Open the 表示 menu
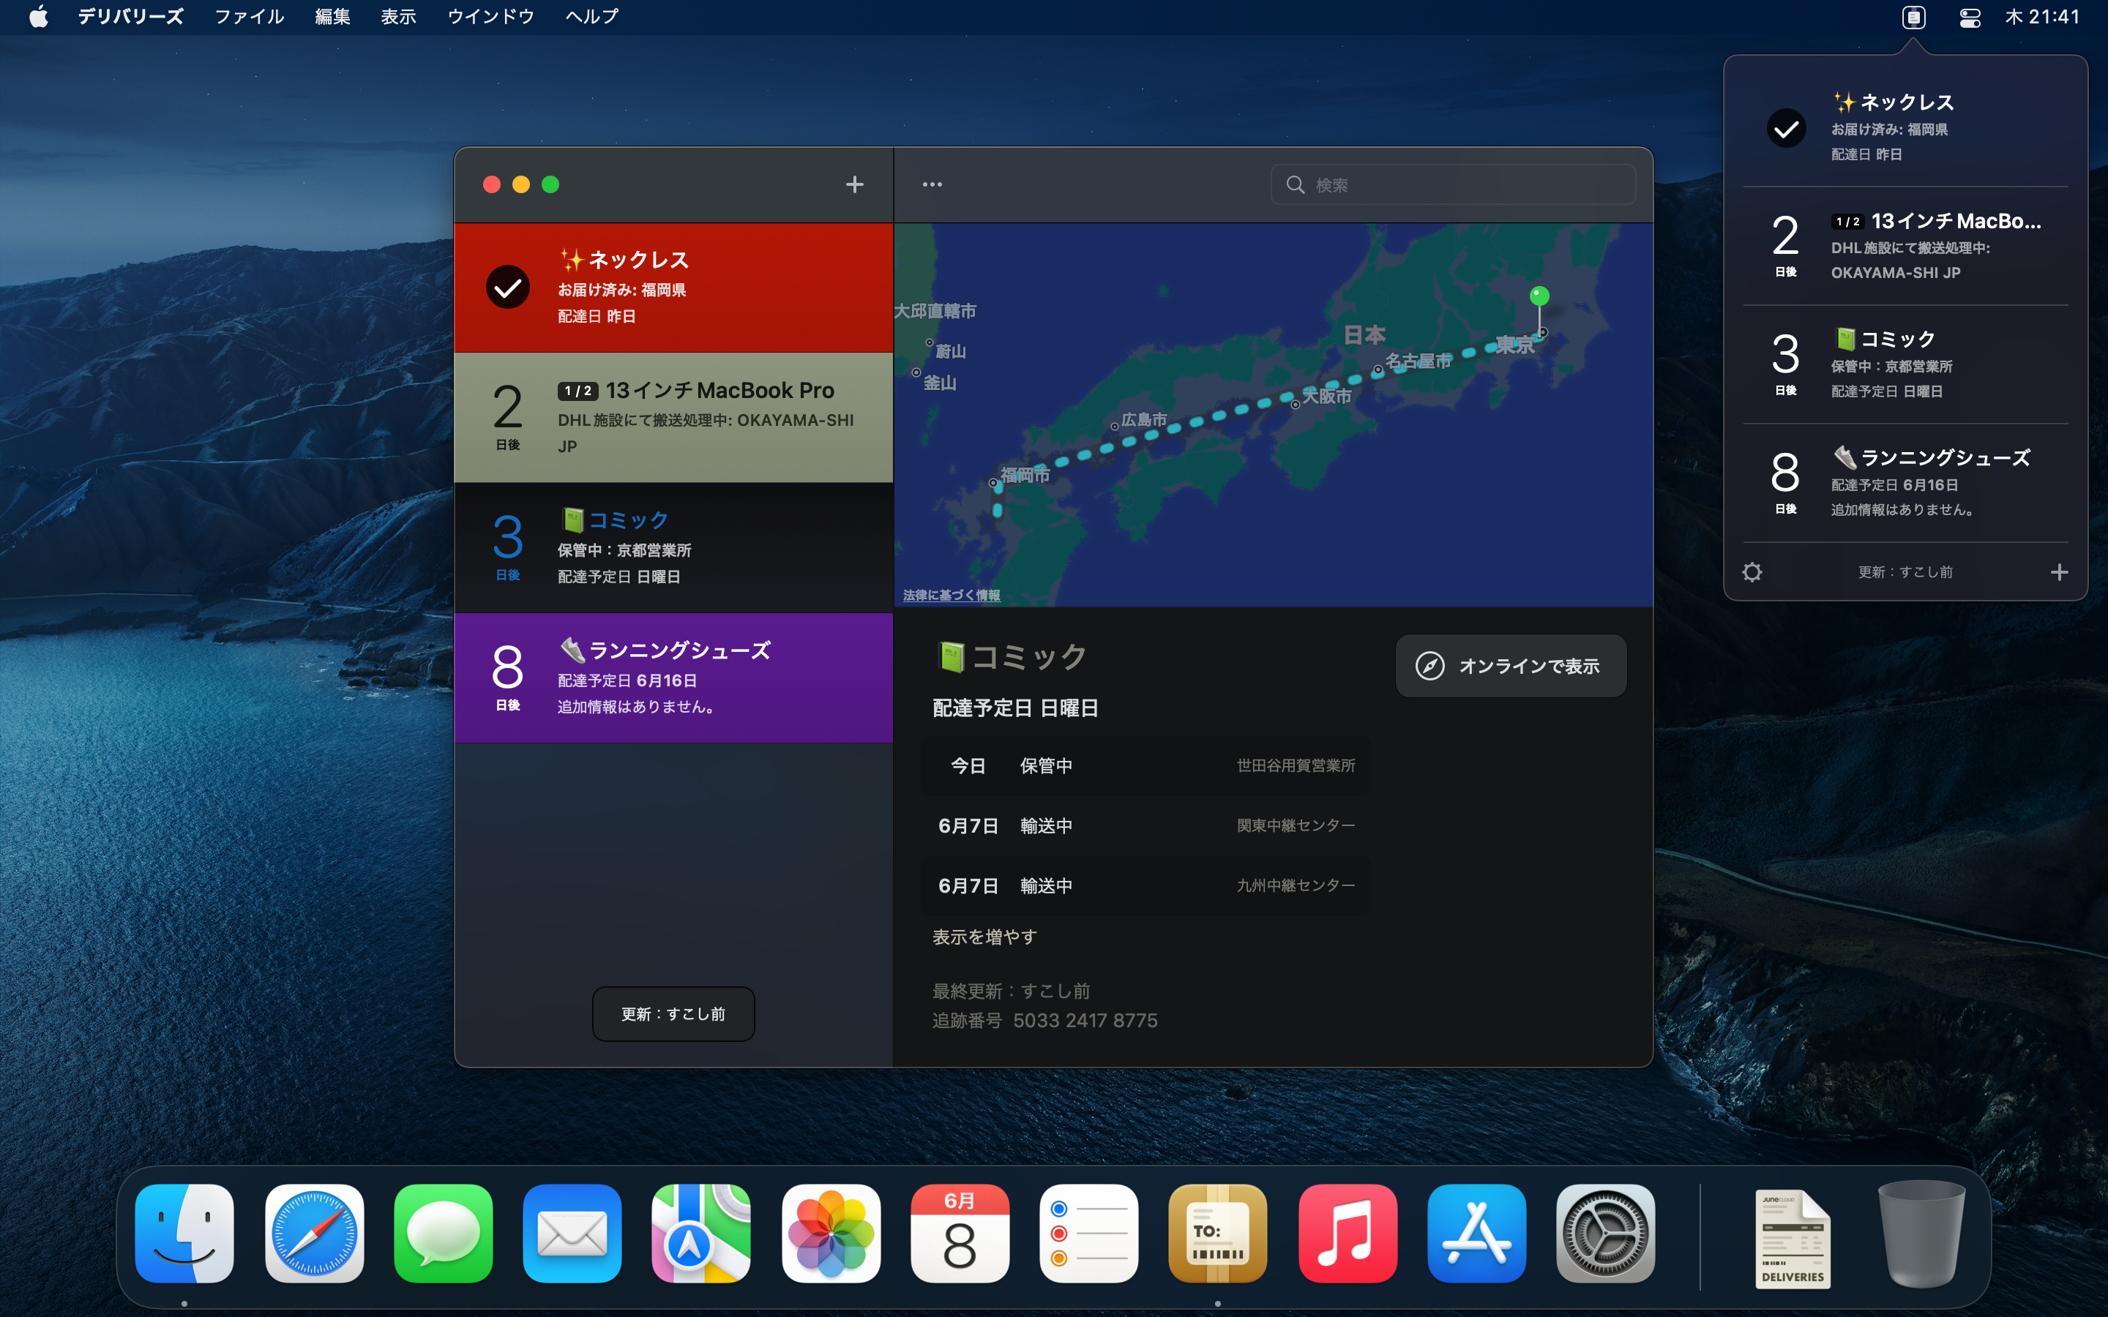 pos(398,17)
